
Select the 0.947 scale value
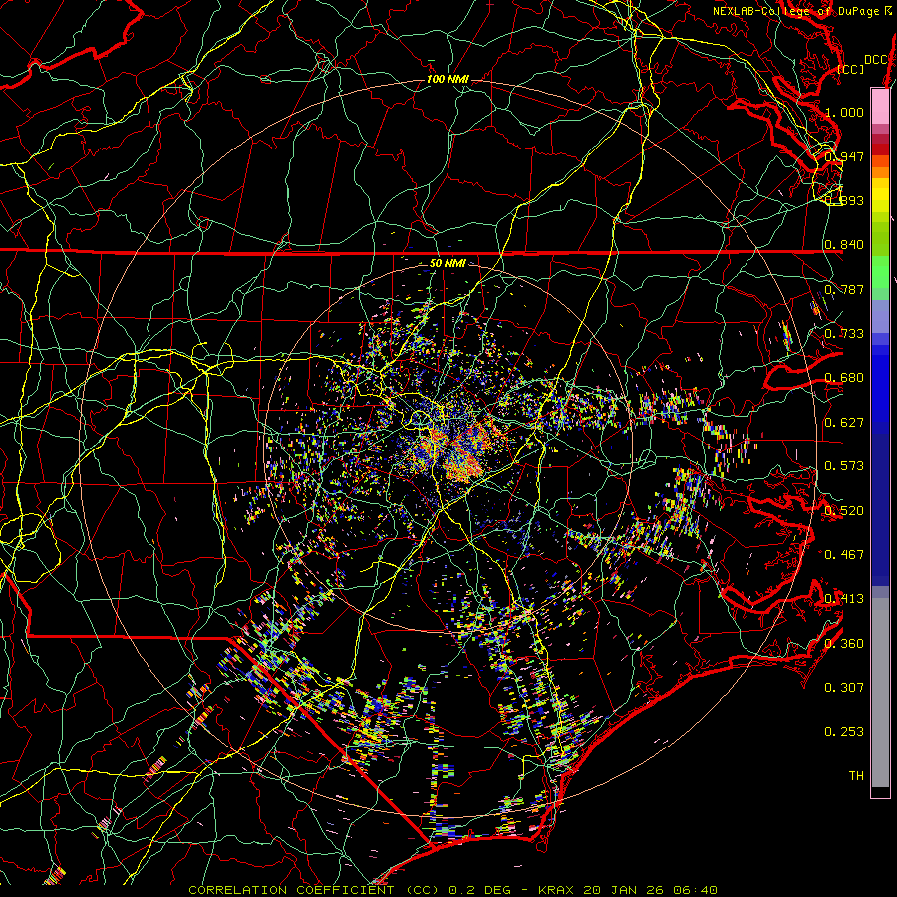tap(844, 156)
